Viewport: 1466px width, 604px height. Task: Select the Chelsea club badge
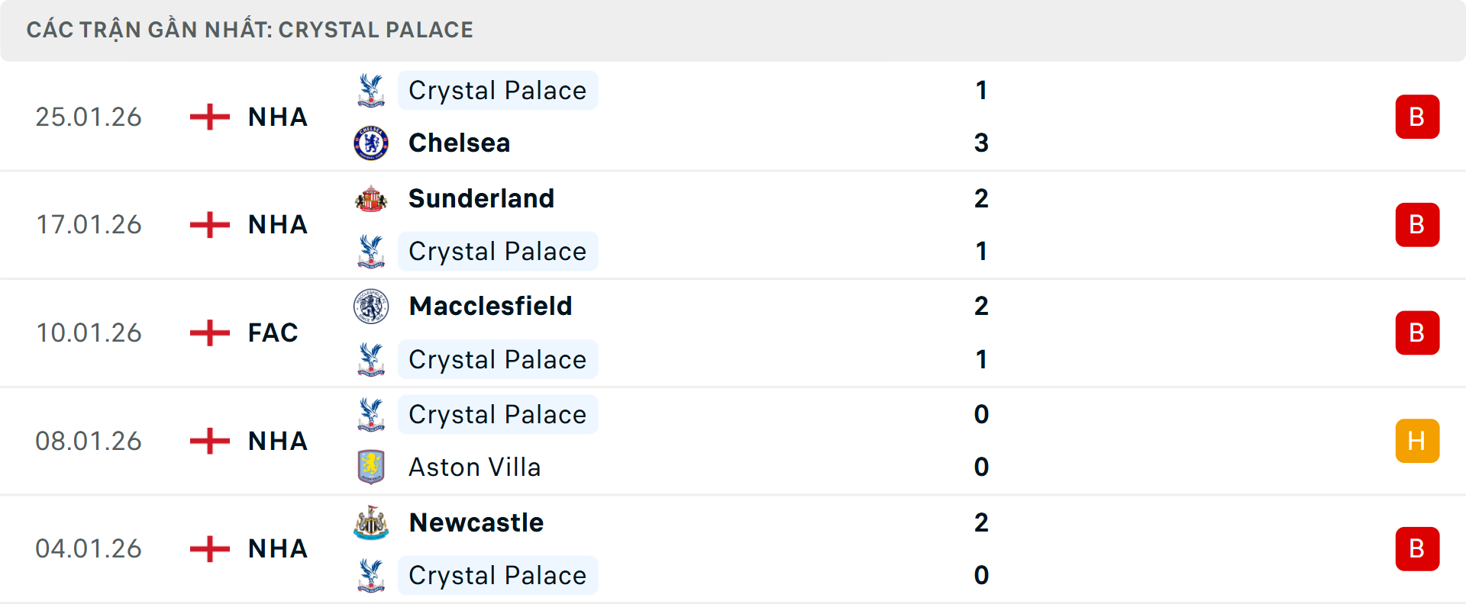coord(371,143)
